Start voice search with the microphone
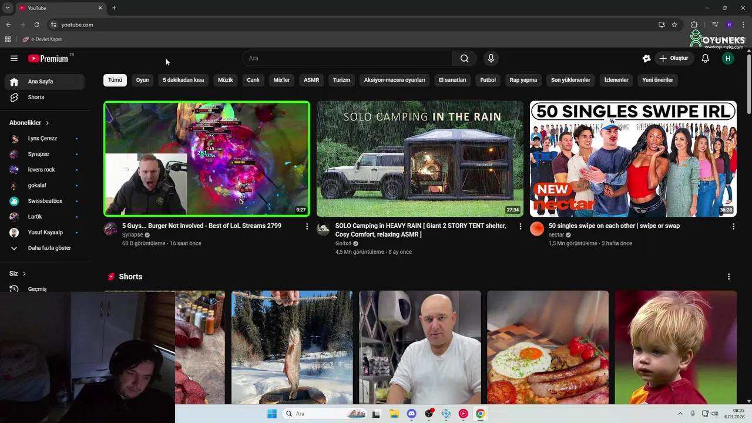752x423 pixels. click(491, 58)
